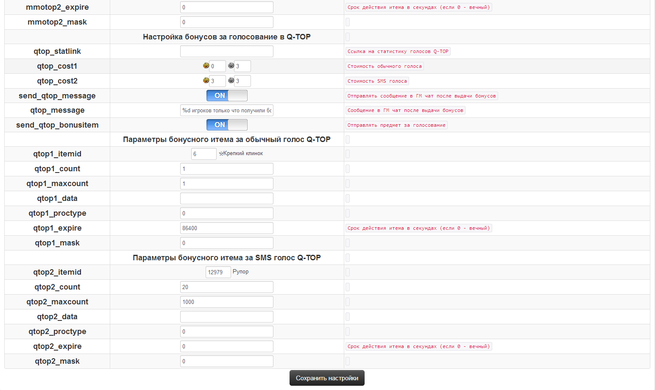This screenshot has width=655, height=390.
Task: Click the qtop2_count field with 20
Action: pyautogui.click(x=227, y=287)
